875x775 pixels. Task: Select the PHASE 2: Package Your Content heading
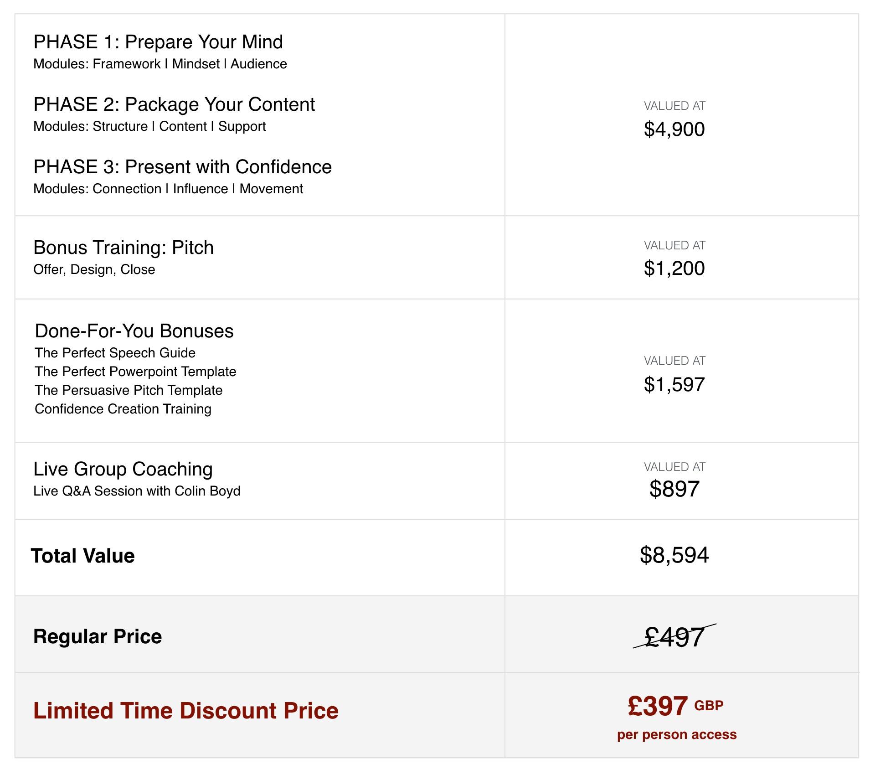point(174,104)
